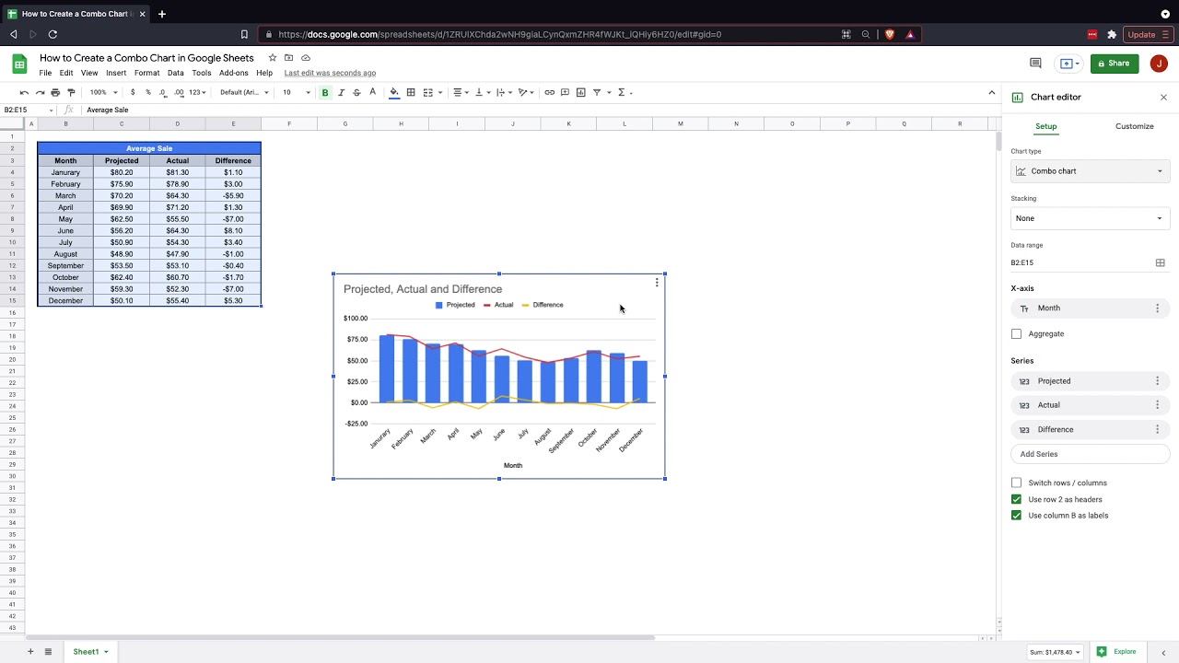Click the Explore button
1179x663 pixels.
point(1115,652)
